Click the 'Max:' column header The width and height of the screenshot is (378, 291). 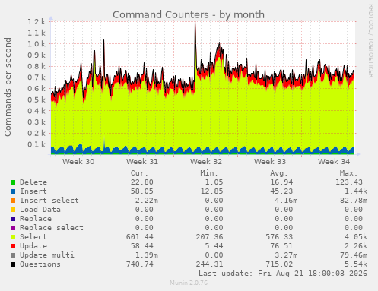[x=348, y=173]
